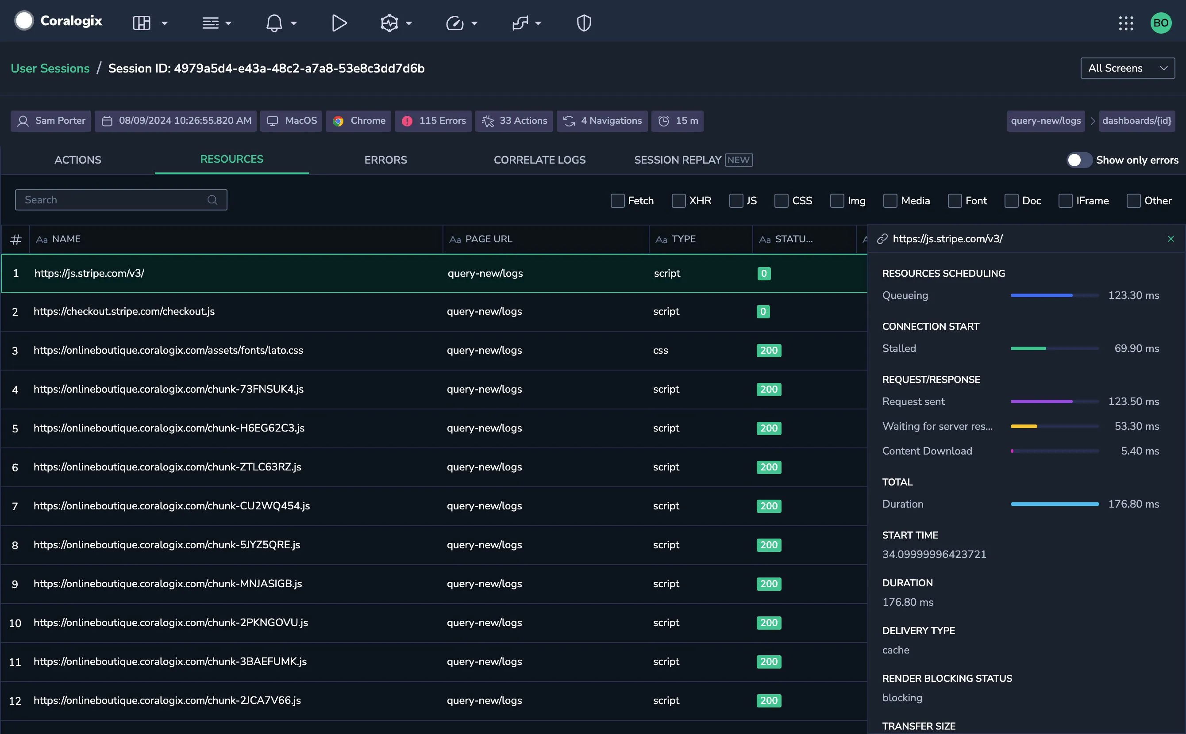The image size is (1186, 734).
Task: Check the Font filter checkbox
Action: [955, 200]
